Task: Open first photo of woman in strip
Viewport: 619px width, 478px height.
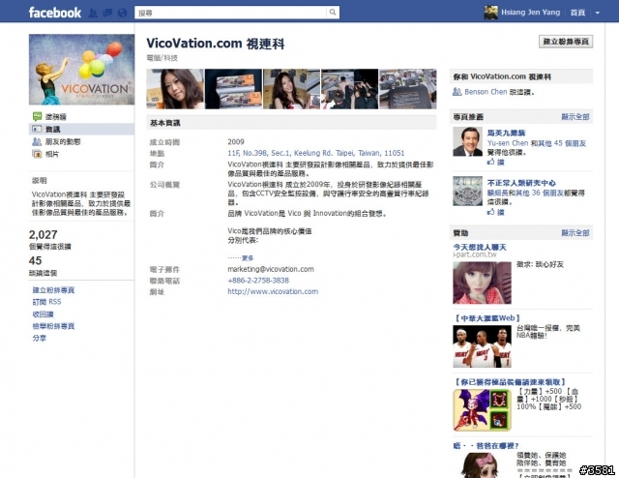Action: coord(175,89)
